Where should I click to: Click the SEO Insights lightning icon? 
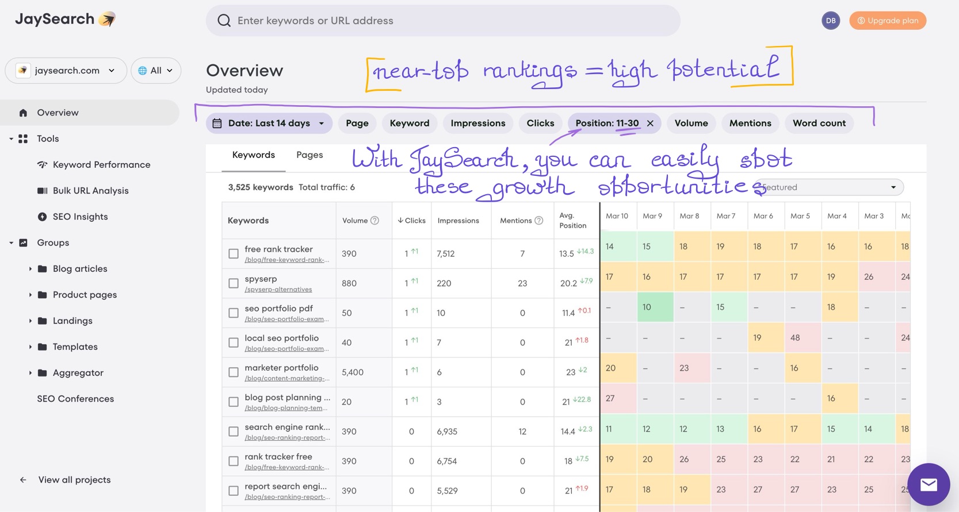42,217
